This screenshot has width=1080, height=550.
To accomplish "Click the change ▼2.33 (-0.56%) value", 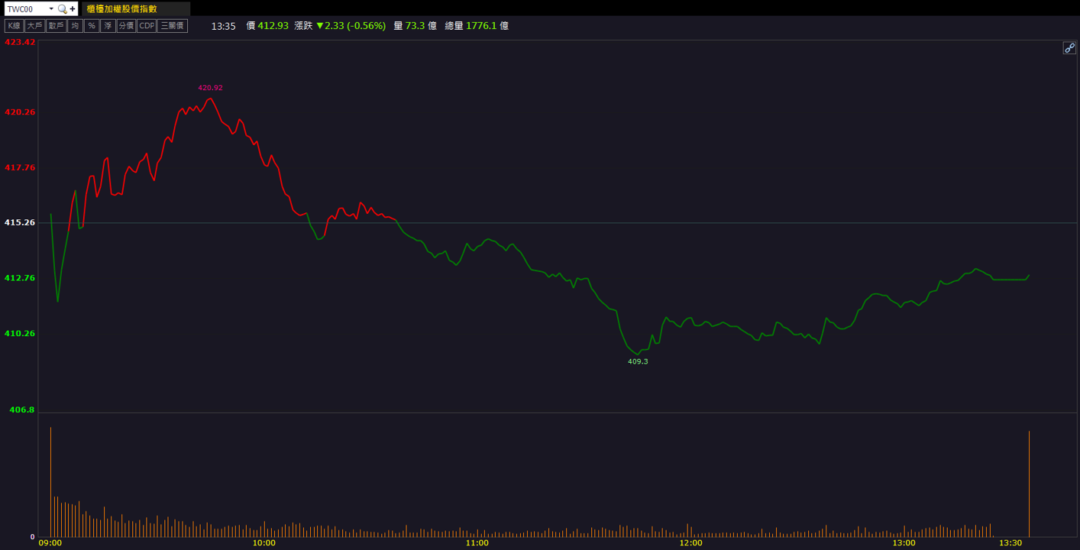I will coord(351,26).
